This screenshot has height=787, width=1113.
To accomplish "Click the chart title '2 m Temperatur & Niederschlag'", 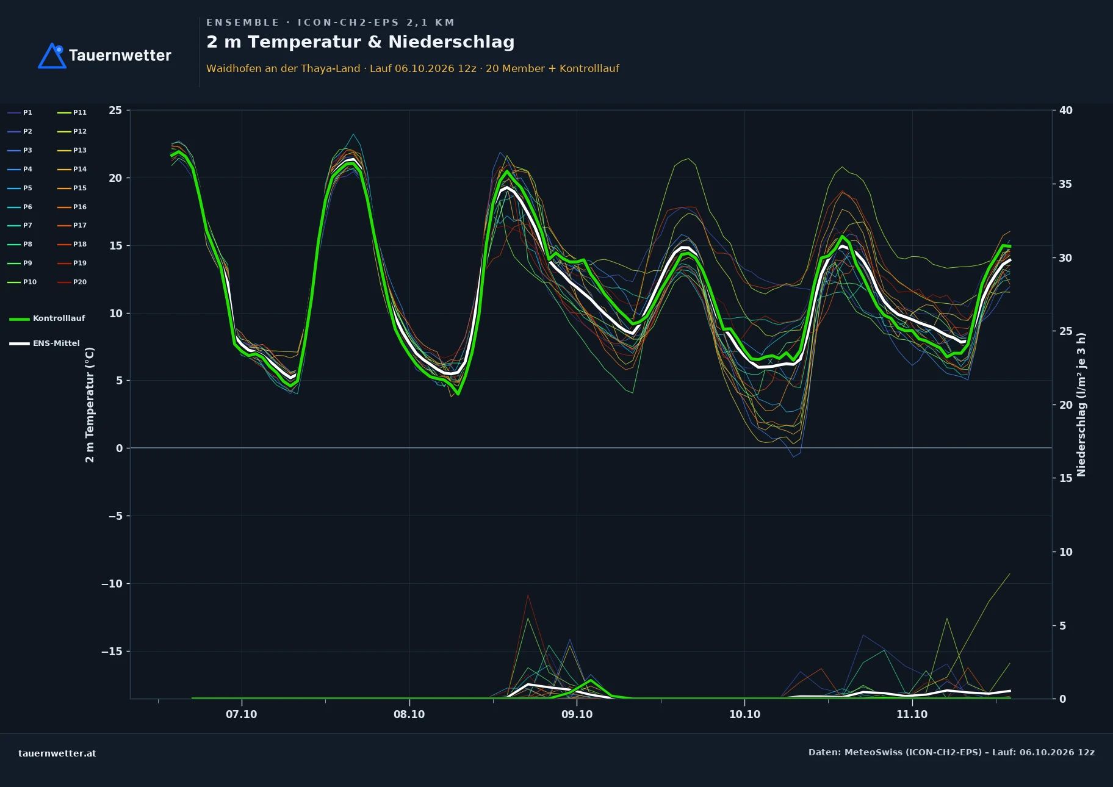I will pyautogui.click(x=361, y=42).
